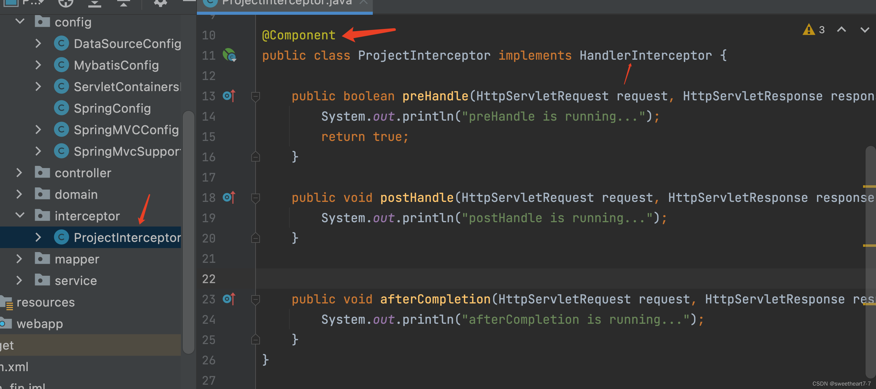Viewport: 876px width, 389px height.
Task: Click the MybatisConfig class icon
Action: click(x=62, y=65)
